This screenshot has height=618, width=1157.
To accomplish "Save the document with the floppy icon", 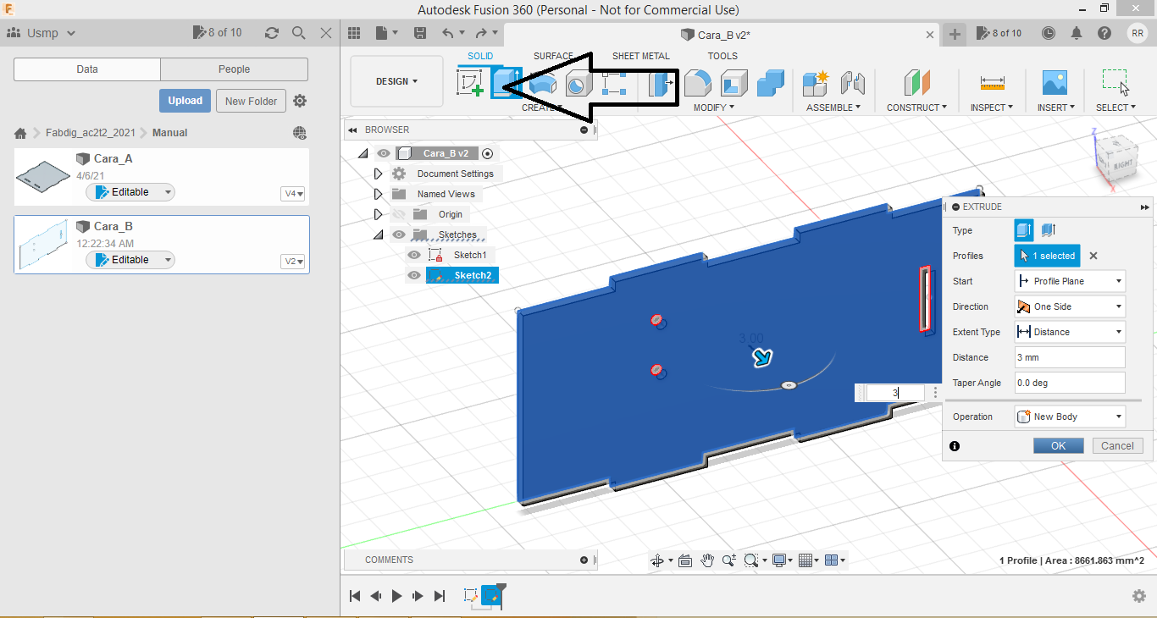I will (420, 33).
